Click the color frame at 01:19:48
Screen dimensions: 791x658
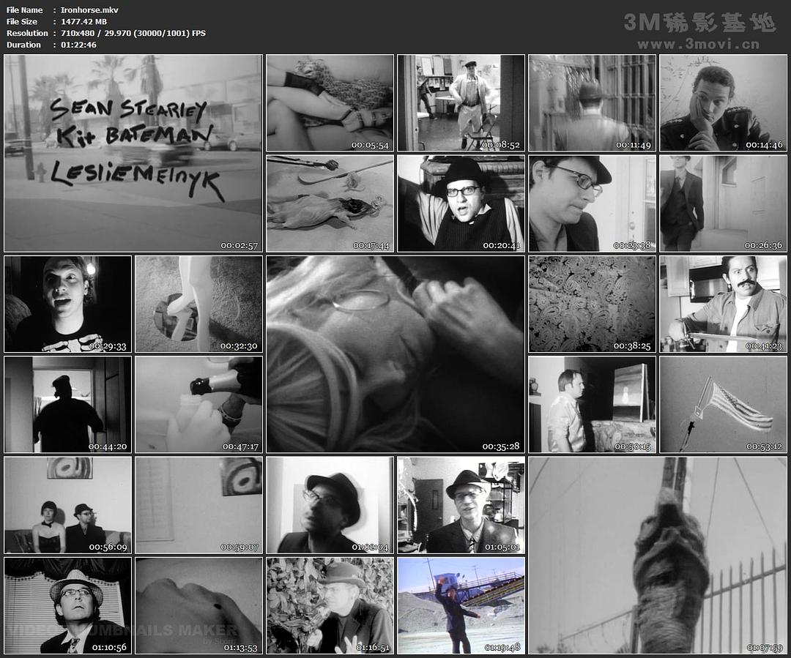coord(461,605)
